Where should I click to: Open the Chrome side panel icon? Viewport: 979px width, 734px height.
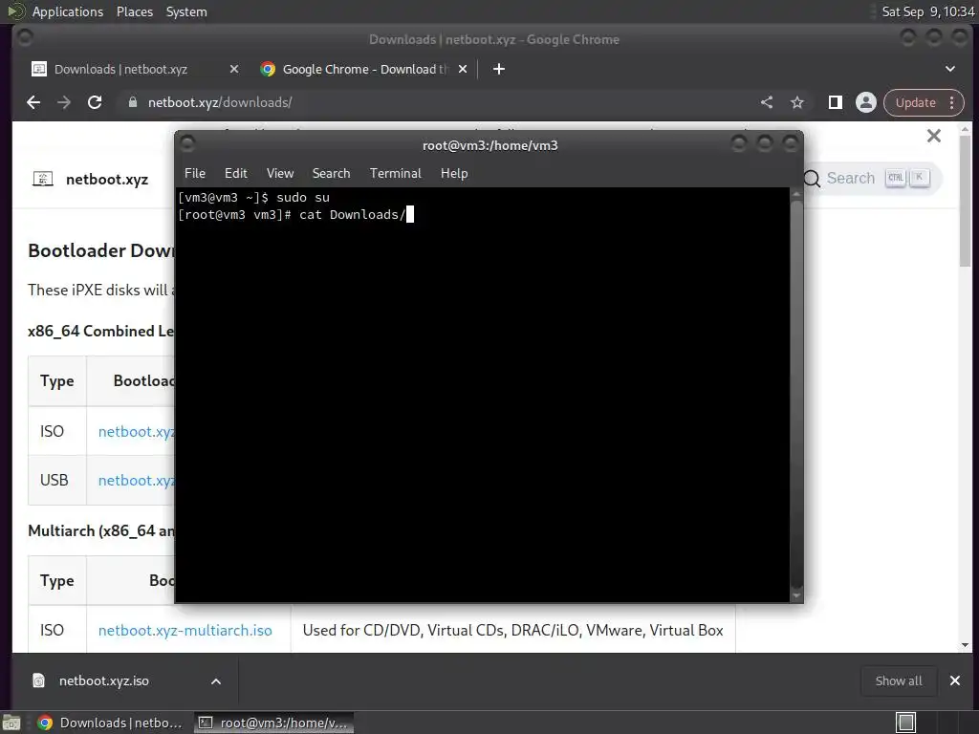pos(836,102)
